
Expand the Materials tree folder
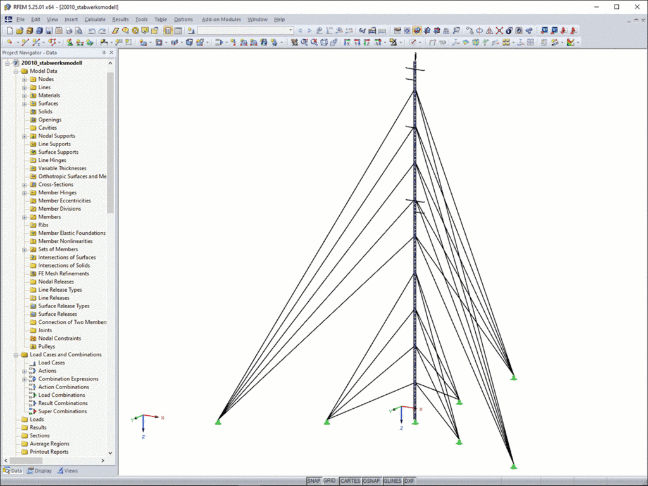pyautogui.click(x=25, y=96)
